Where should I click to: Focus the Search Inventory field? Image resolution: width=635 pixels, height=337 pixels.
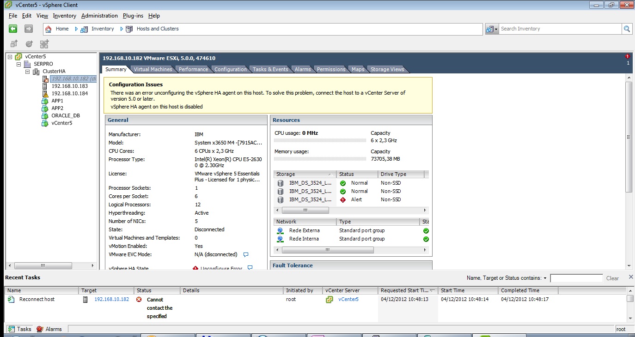(x=560, y=29)
